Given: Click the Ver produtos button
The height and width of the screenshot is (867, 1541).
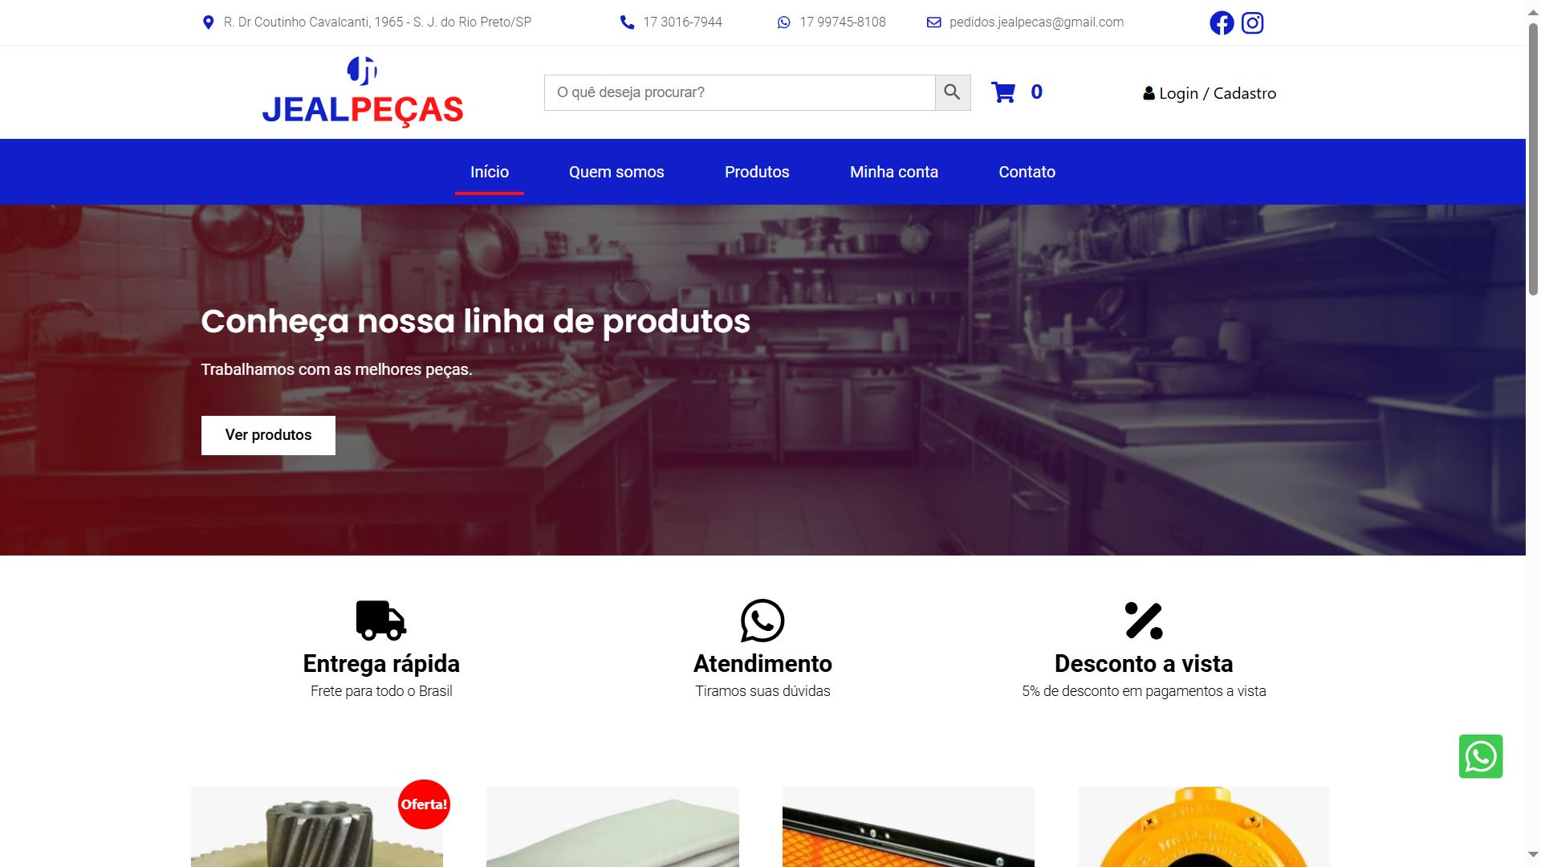Looking at the screenshot, I should point(268,435).
